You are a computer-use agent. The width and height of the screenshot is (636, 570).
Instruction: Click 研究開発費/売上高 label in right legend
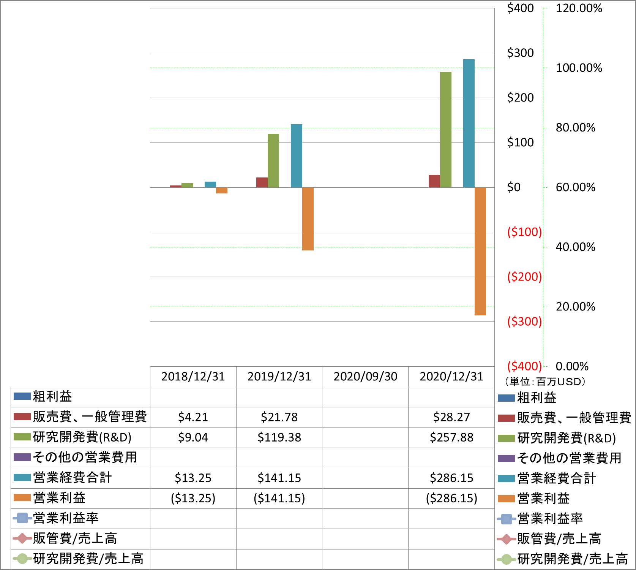pos(572,559)
